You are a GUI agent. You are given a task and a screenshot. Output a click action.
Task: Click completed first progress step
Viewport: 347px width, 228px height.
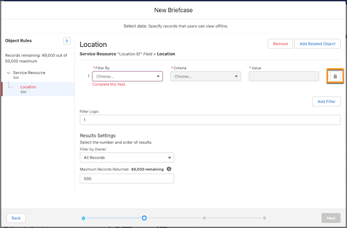pyautogui.click(x=83, y=218)
